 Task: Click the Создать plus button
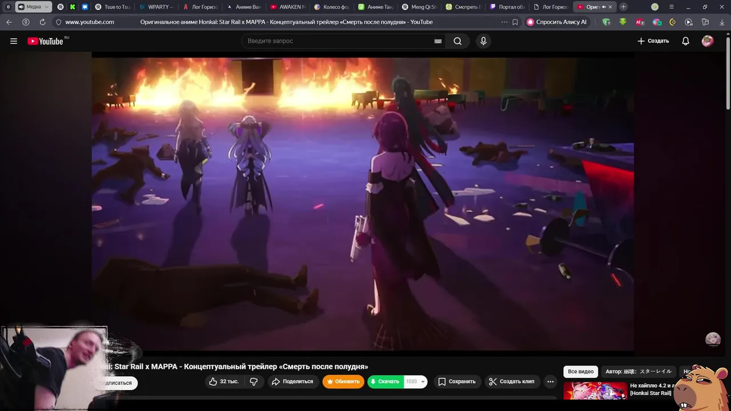[653, 41]
